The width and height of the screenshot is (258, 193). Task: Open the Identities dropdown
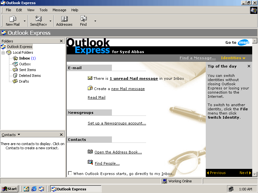coord(233,58)
